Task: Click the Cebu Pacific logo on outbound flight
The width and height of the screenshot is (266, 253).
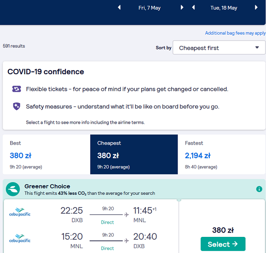Action: point(20,212)
